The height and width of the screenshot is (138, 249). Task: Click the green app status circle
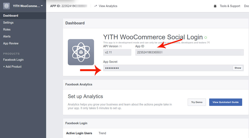click(206, 38)
